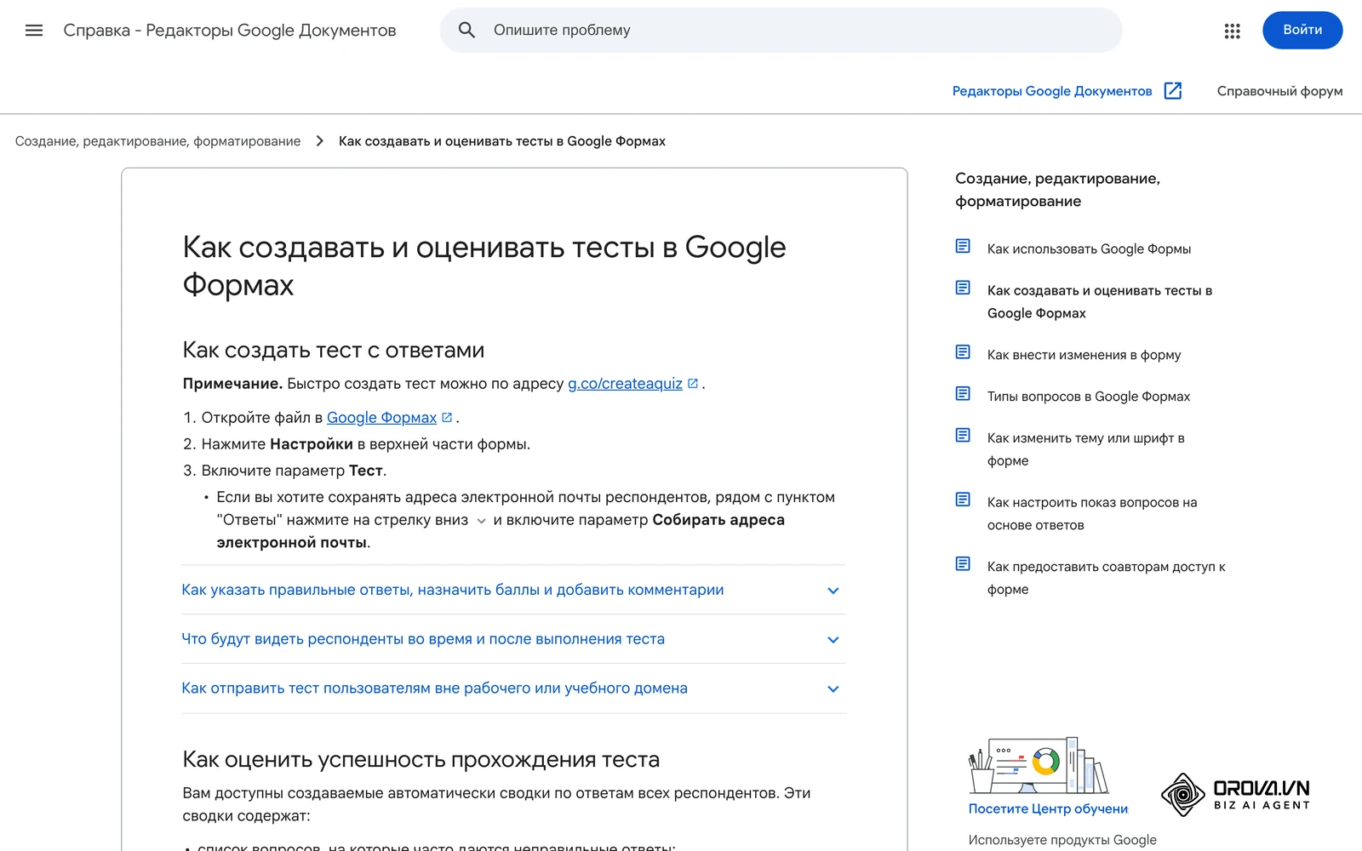Image resolution: width=1362 pixels, height=851 pixels.
Task: Open sidebar article Как настроить показ вопросов
Action: point(1092,514)
